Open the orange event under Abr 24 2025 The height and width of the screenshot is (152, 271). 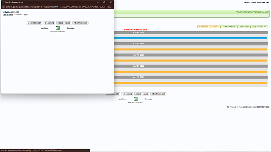(191, 72)
